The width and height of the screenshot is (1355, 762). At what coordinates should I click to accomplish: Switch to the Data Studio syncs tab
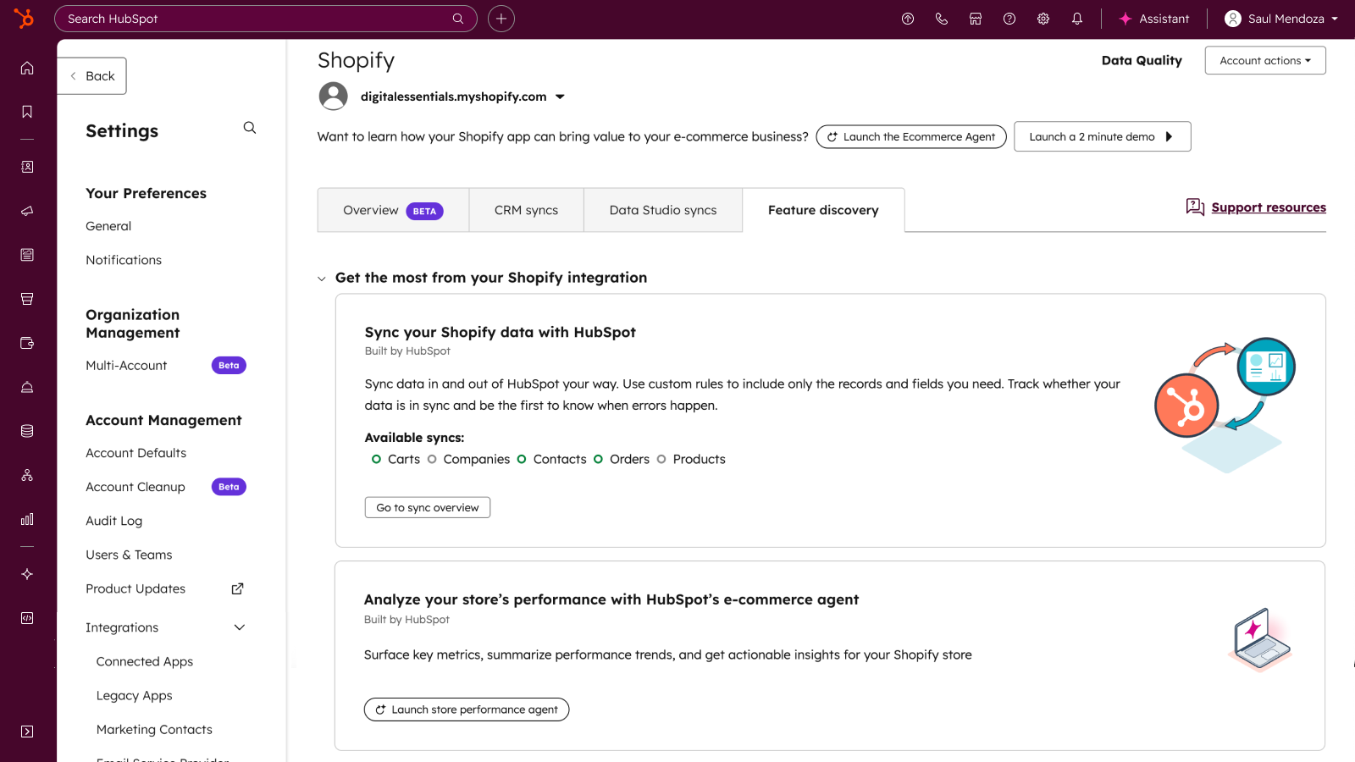662,209
